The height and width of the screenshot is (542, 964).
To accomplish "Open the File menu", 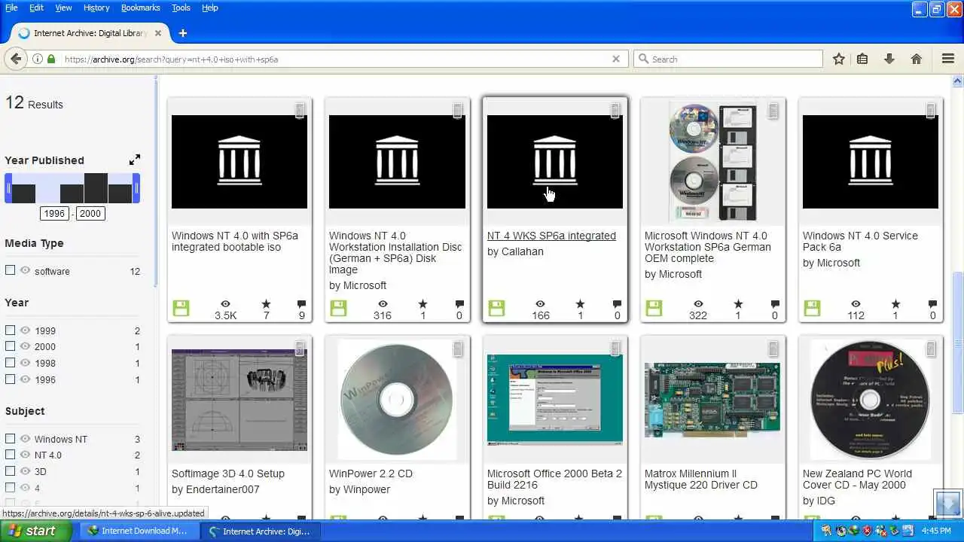I will coord(11,8).
